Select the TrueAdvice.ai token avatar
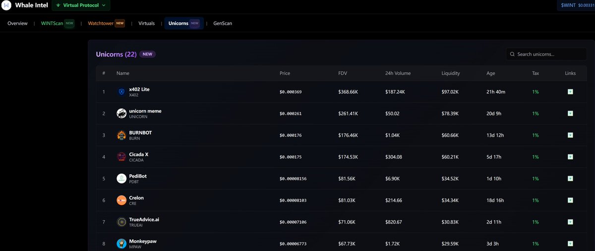Screen dimensions: 595x251 (x=121, y=222)
